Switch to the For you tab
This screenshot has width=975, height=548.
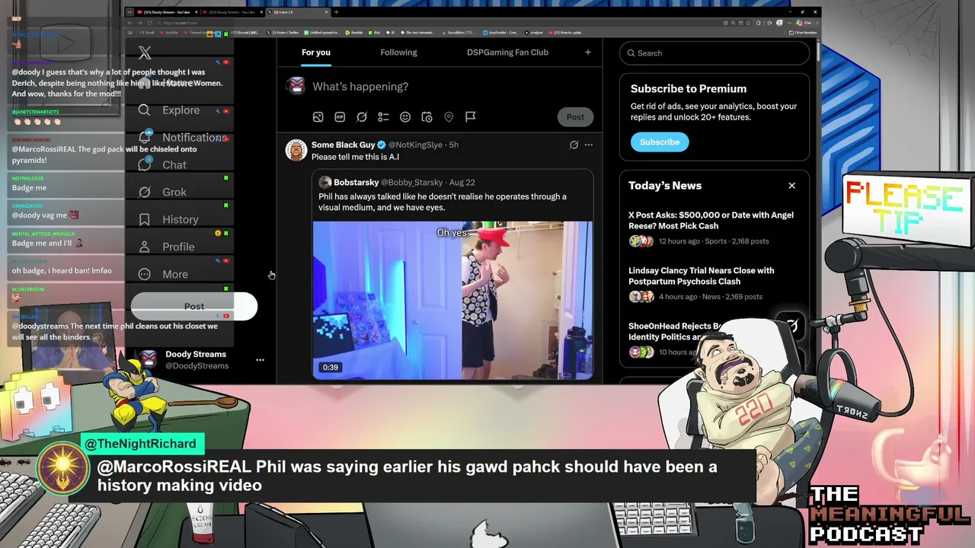tap(316, 53)
